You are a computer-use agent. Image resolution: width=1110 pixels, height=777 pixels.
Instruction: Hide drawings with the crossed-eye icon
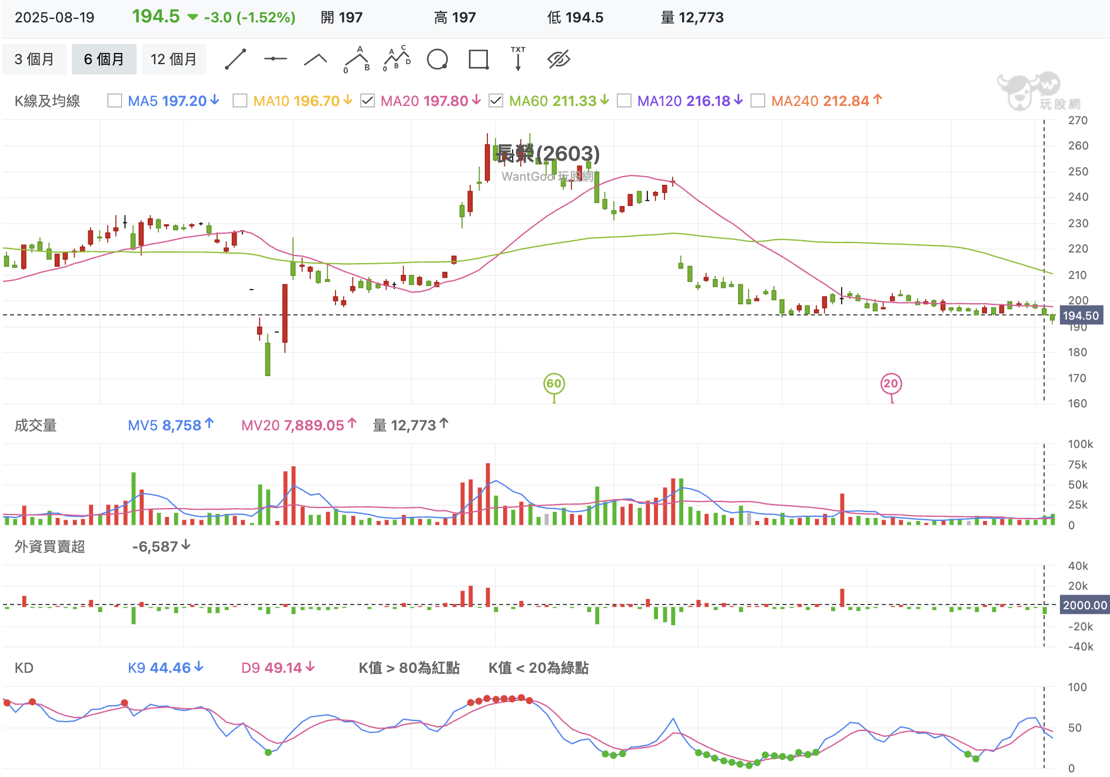click(x=559, y=59)
